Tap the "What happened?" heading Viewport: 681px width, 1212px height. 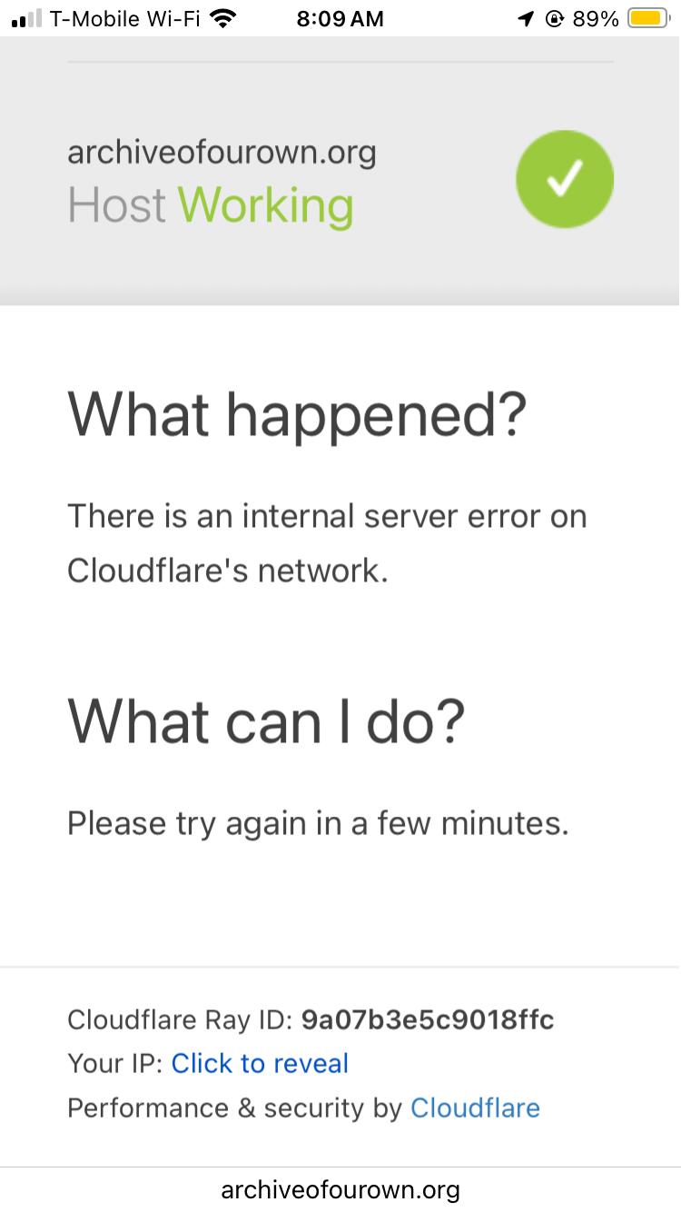(297, 414)
